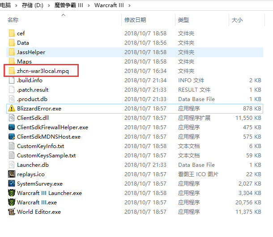Expand chevron after 魔兽争霸 III breadcrumb
Image resolution: width=273 pixels, height=237 pixels.
click(x=89, y=5)
